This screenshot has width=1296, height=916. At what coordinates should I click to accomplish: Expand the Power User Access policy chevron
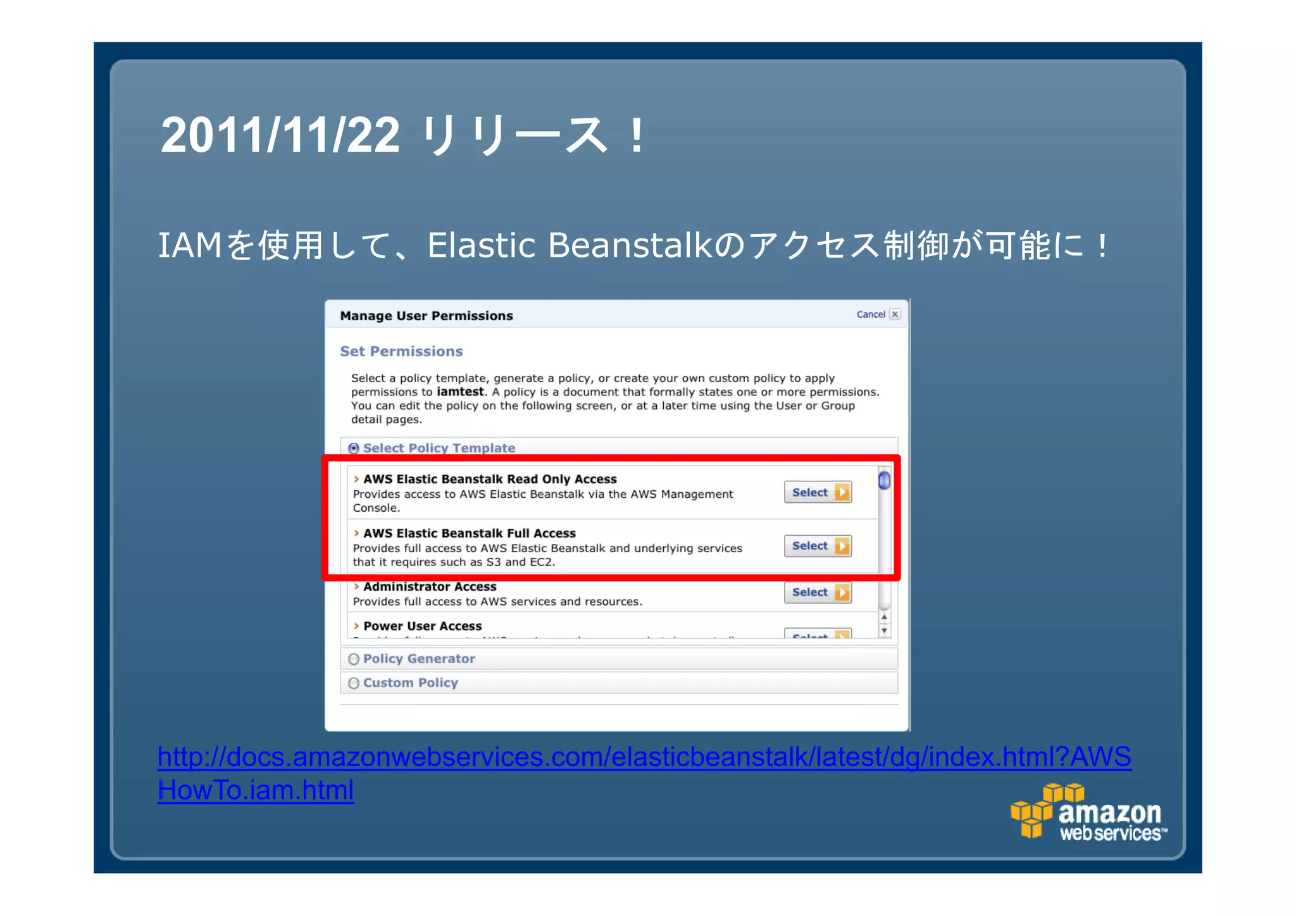pyautogui.click(x=356, y=626)
